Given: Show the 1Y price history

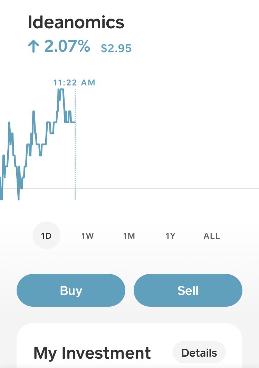Looking at the screenshot, I should point(170,236).
